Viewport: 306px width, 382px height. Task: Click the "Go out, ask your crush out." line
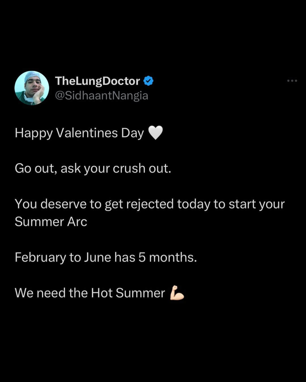[93, 168]
